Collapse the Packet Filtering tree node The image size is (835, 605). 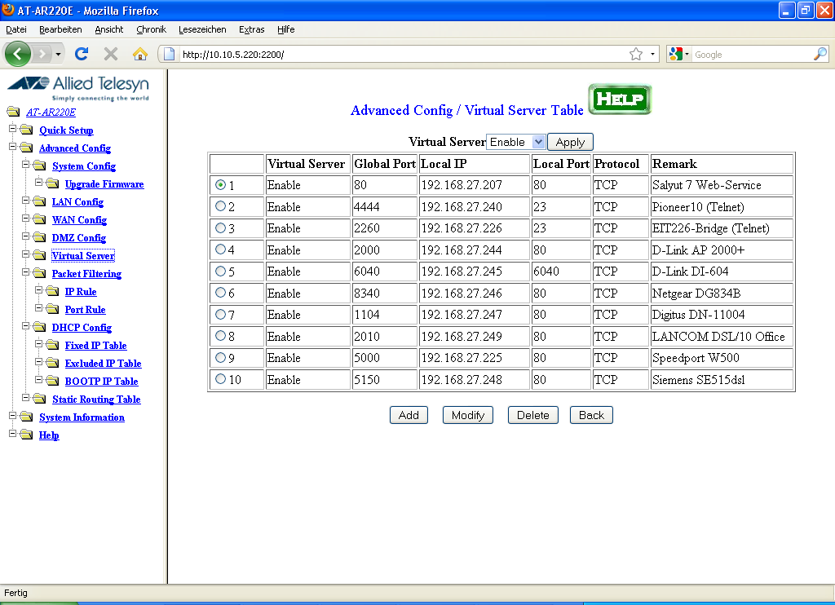[25, 272]
